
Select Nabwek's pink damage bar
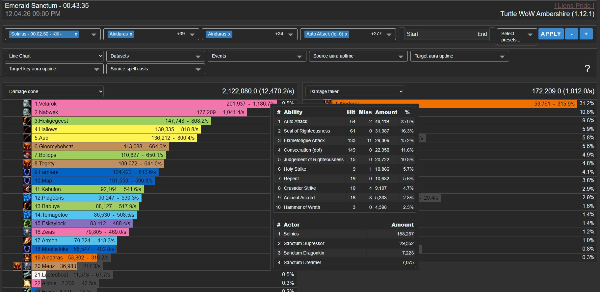click(139, 112)
